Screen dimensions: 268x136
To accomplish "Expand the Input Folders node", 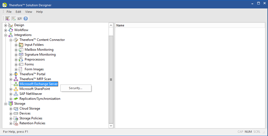I will (x=16, y=45).
